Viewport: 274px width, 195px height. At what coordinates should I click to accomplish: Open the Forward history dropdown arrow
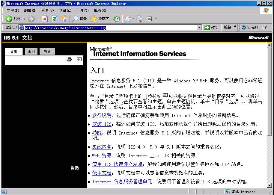38,19
